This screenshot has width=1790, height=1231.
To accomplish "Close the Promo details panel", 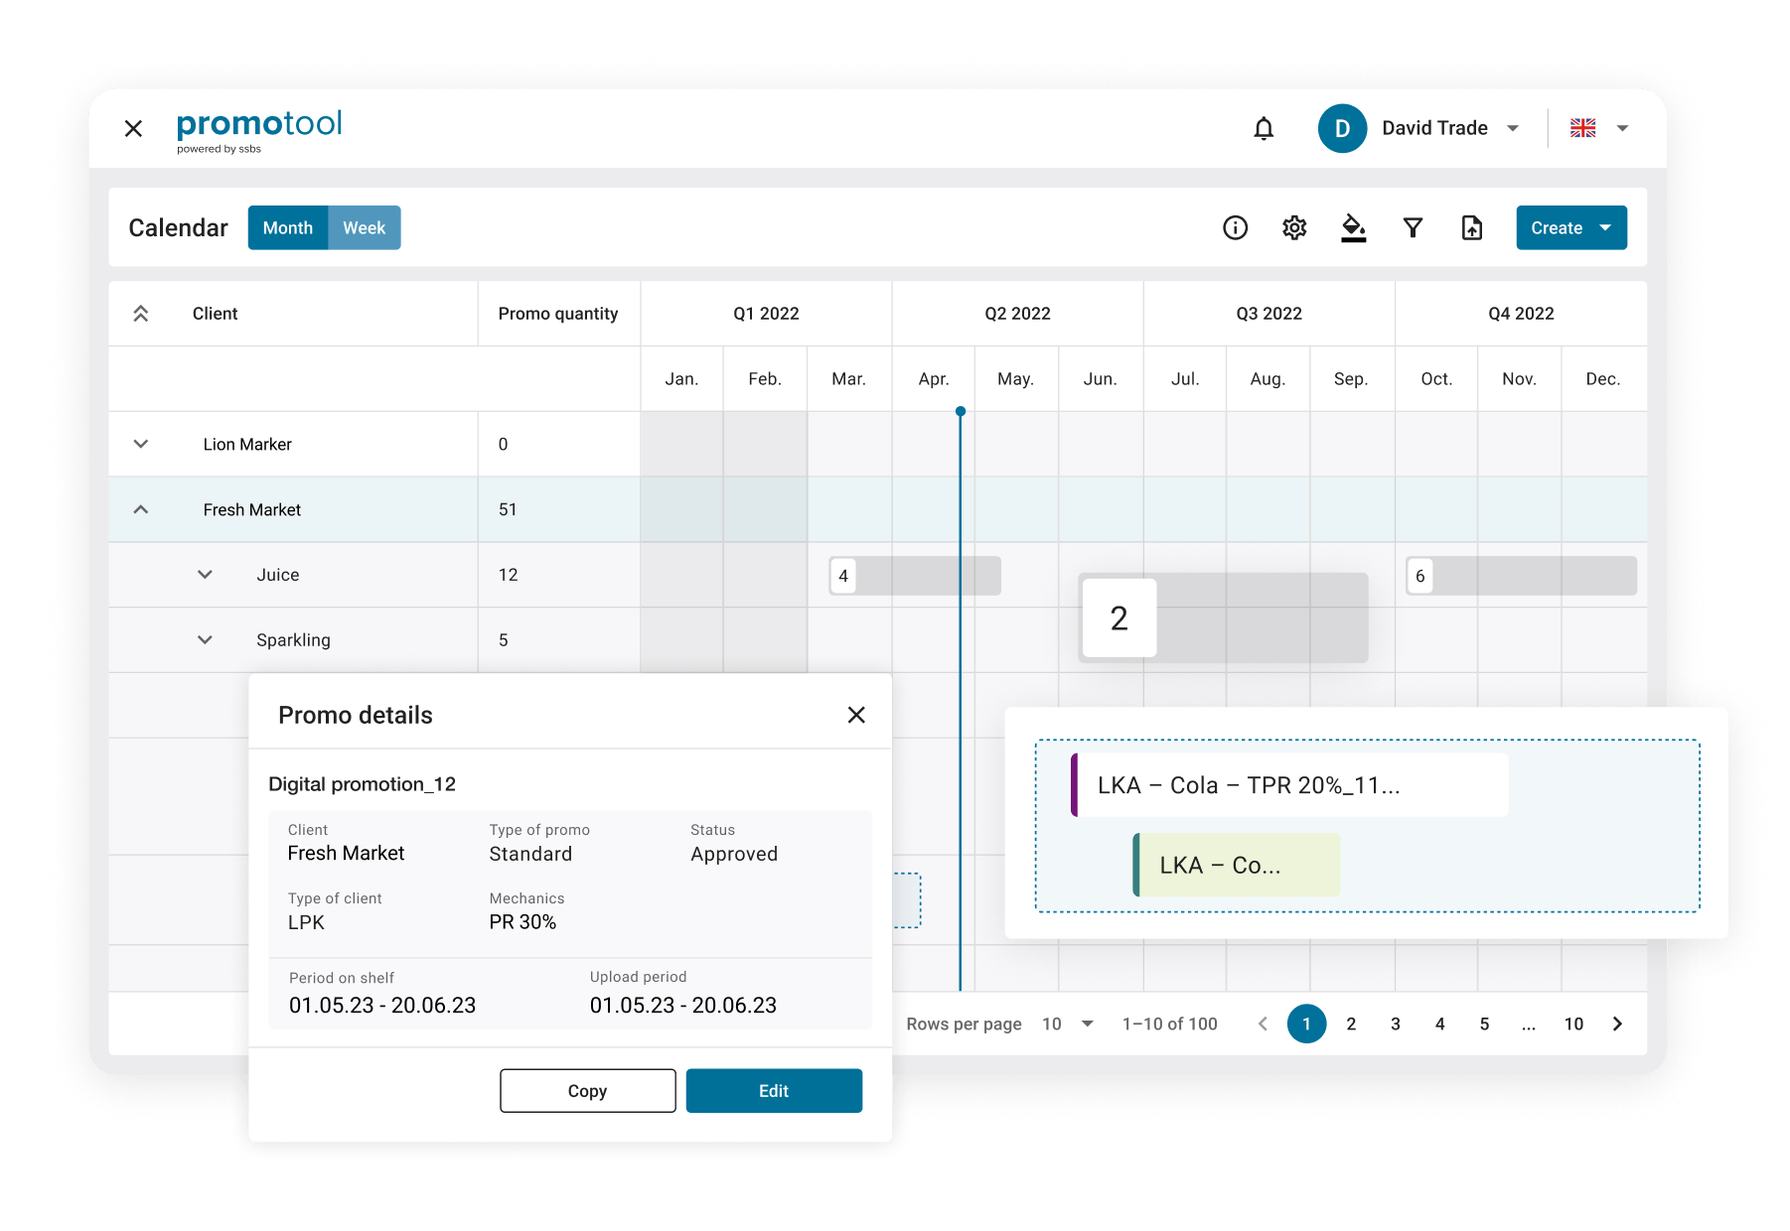I will tap(856, 715).
